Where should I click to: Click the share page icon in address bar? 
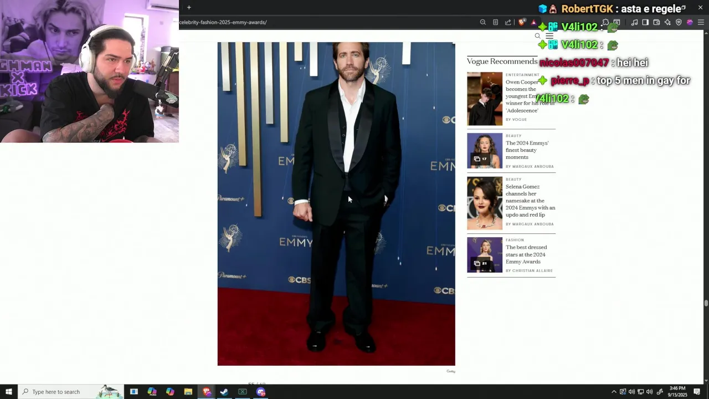(x=508, y=22)
